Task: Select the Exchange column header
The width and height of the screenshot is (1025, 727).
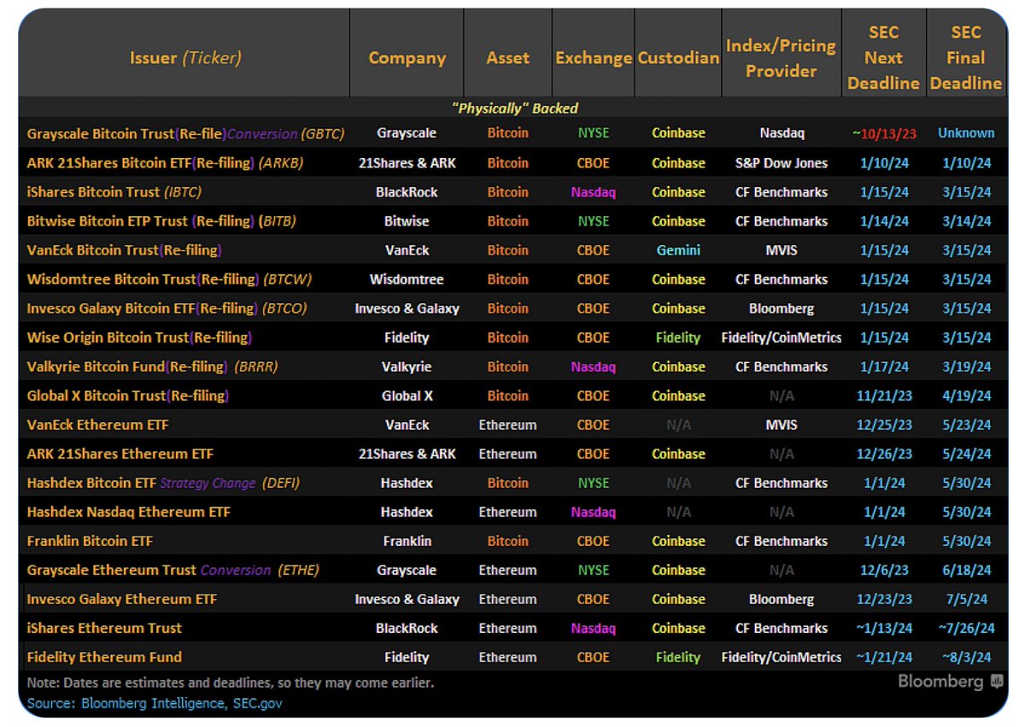Action: [x=593, y=58]
